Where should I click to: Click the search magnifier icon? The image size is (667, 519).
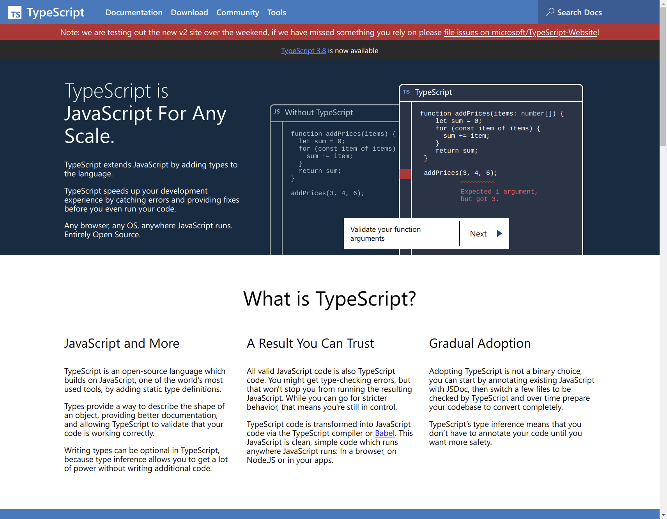[x=550, y=12]
